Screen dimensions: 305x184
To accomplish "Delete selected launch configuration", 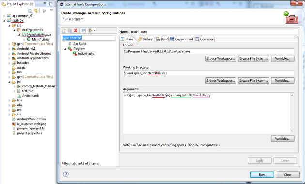I will (x=76, y=30).
